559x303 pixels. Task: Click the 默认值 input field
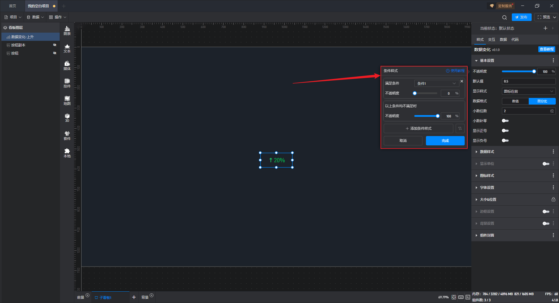[528, 81]
